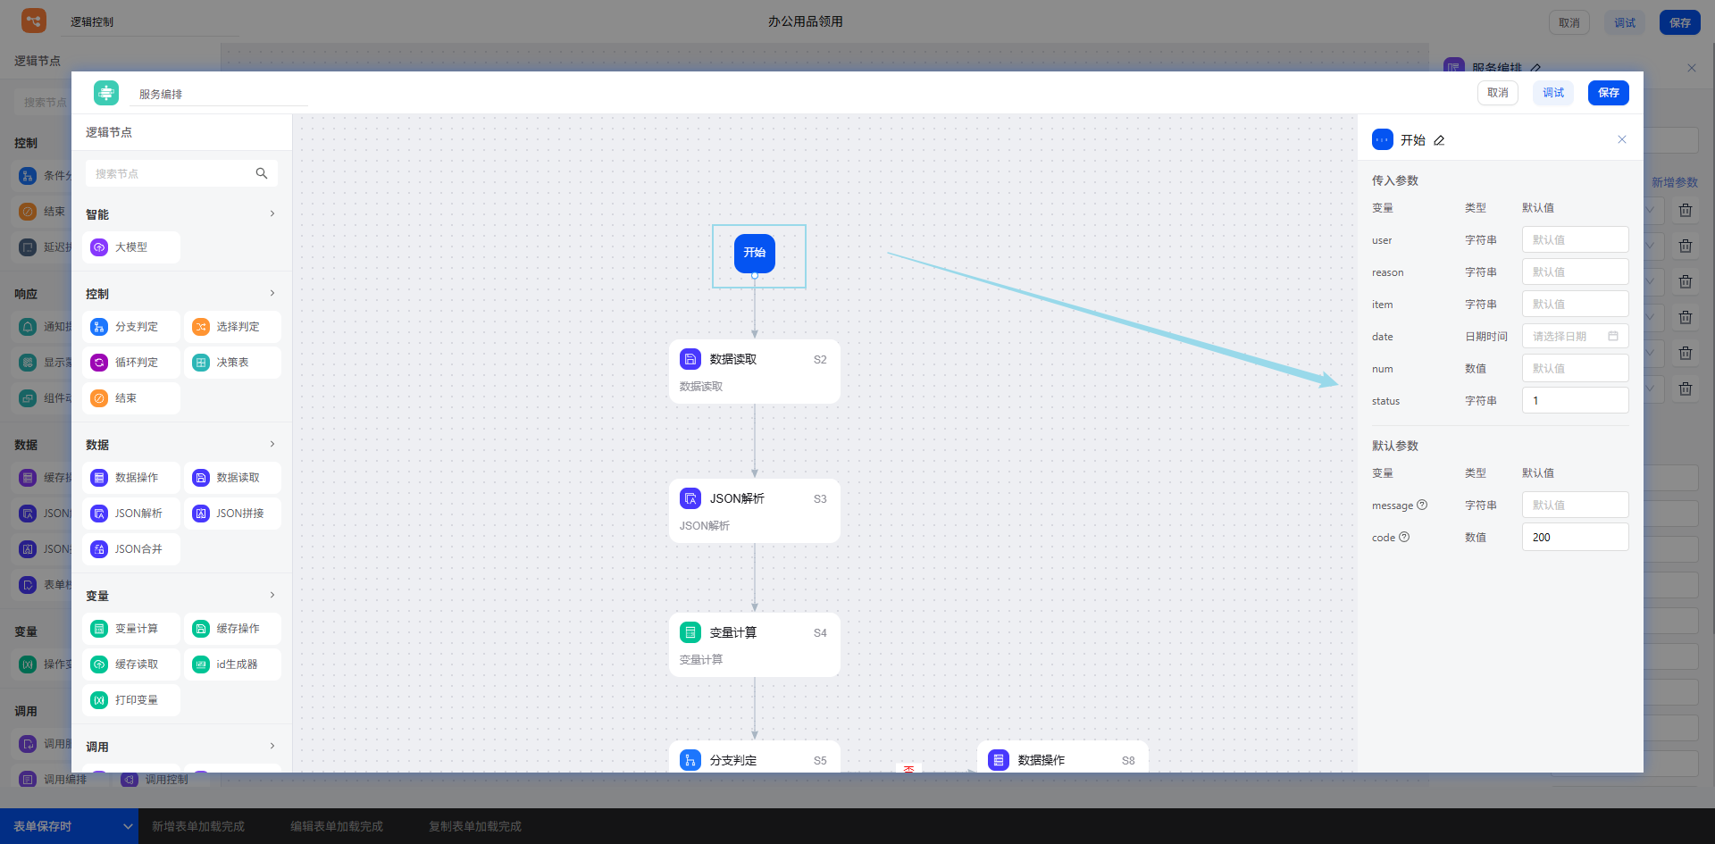The image size is (1715, 844).
Task: Select the 大模型 node icon
Action: click(99, 247)
